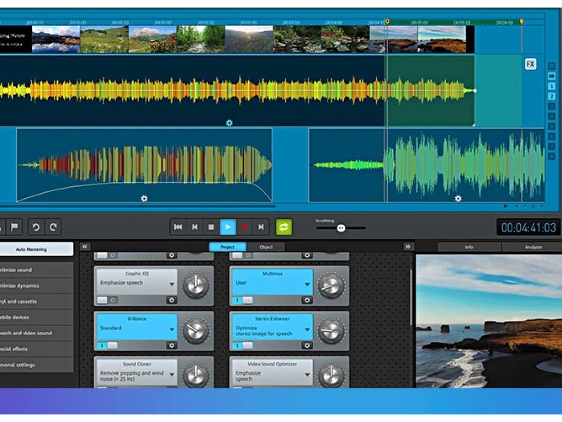
Task: Collapse the effects panel with left double-chevron
Action: tap(85, 247)
